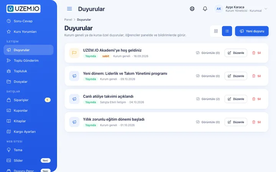Click Sil for Yıllık zorunlu eğitim

tap(256, 122)
